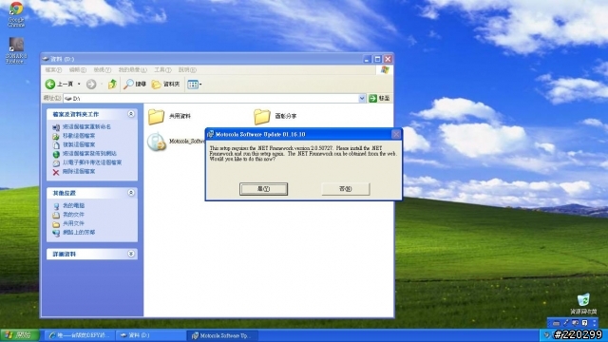Open the Favorites (我的最愛) menu
The height and width of the screenshot is (342, 608).
[x=133, y=69]
